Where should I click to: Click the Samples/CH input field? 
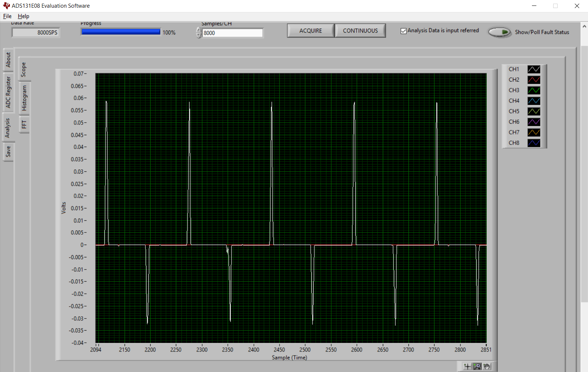click(x=233, y=33)
